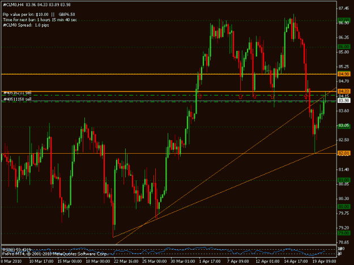This screenshot has width=354, height=265.
Task: Click the 83.60 price scale label
Action: pos(344,111)
